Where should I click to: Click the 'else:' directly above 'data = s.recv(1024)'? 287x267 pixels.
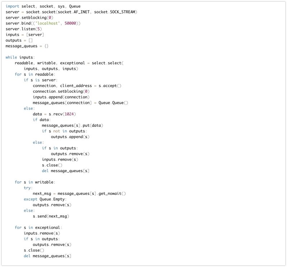tap(29, 109)
